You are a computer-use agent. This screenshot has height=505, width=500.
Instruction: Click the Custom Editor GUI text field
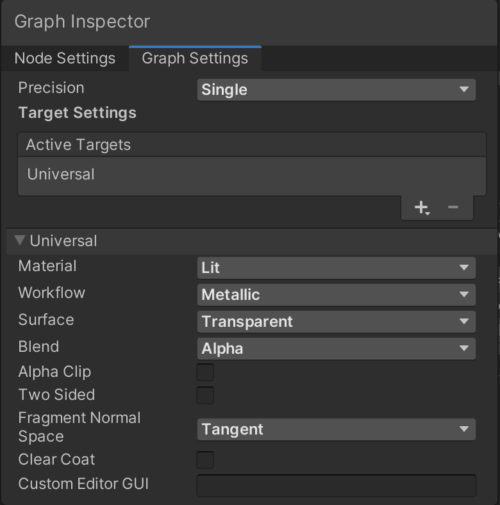(336, 485)
